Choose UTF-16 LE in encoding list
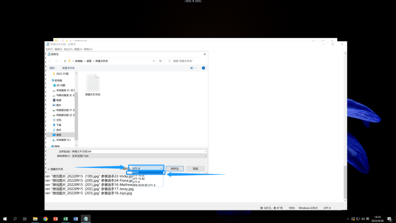Image resolution: width=396 pixels, height=223 pixels. pos(147,176)
